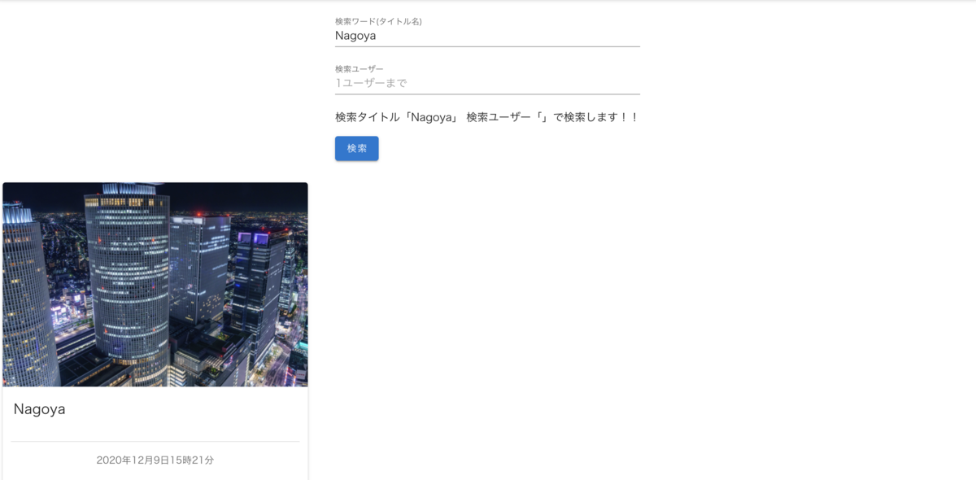Click the search confirmation message text

coord(486,116)
